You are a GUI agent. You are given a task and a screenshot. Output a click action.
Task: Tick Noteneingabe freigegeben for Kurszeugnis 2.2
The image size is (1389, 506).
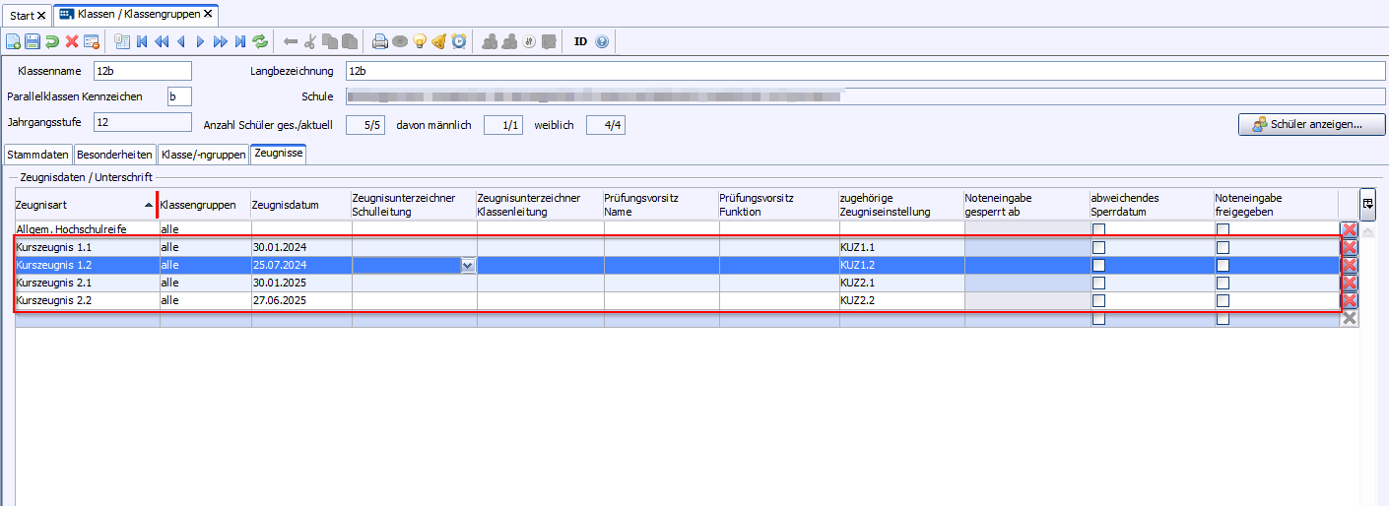(x=1223, y=300)
